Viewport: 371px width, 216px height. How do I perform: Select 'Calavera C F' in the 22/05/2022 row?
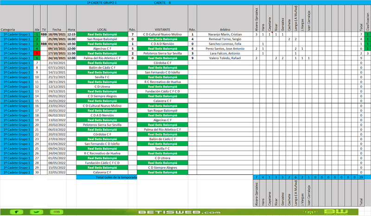102,173
